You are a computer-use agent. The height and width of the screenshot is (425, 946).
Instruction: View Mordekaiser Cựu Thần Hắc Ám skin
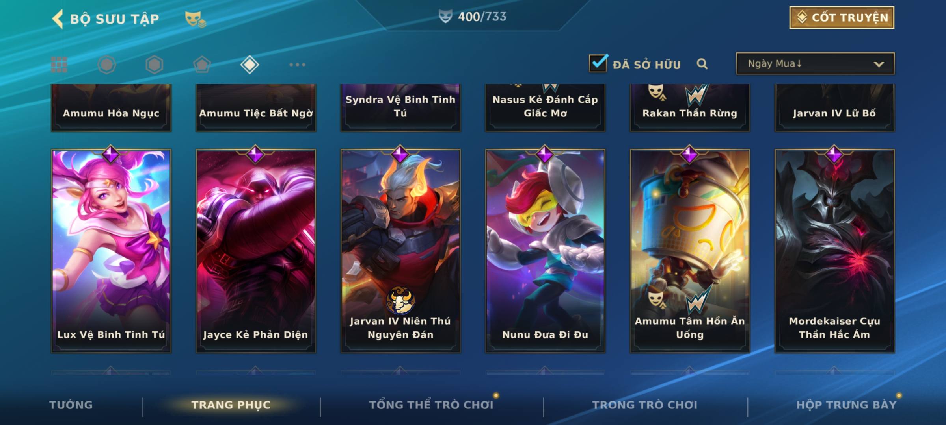coord(834,251)
